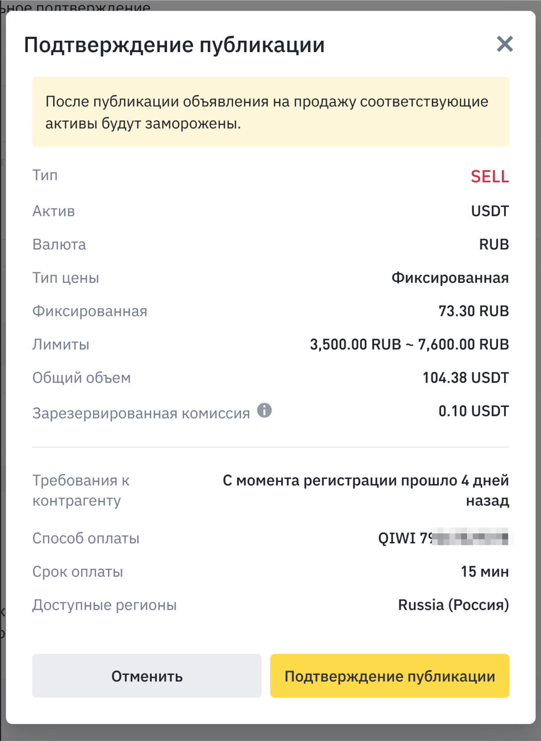Viewport: 541px width, 741px height.
Task: Click the 0.10 USDT commission amount
Action: (473, 411)
